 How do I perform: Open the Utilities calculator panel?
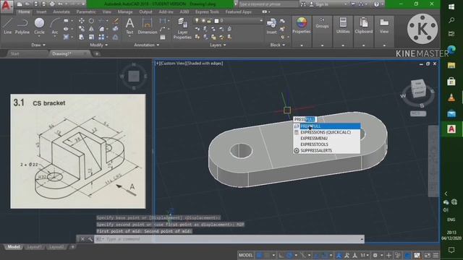coord(343,25)
